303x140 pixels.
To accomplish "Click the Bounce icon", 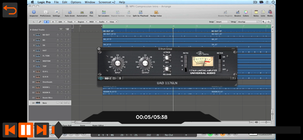I will [x=238, y=13].
